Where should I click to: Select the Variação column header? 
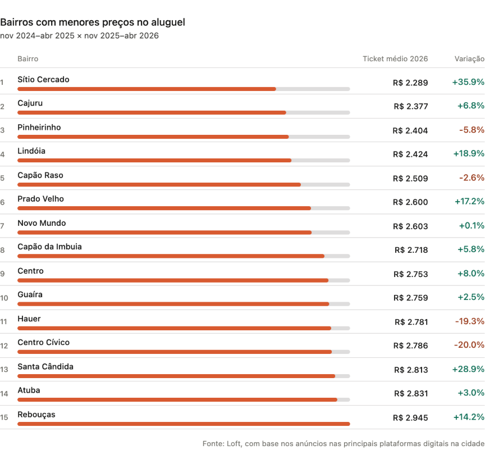(x=469, y=59)
